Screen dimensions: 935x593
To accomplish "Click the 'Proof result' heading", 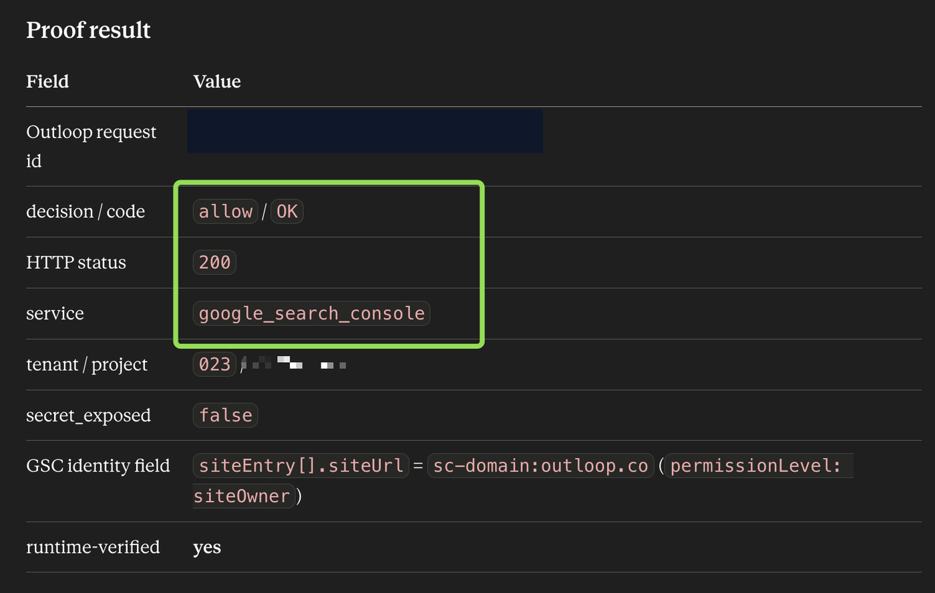I will (88, 30).
